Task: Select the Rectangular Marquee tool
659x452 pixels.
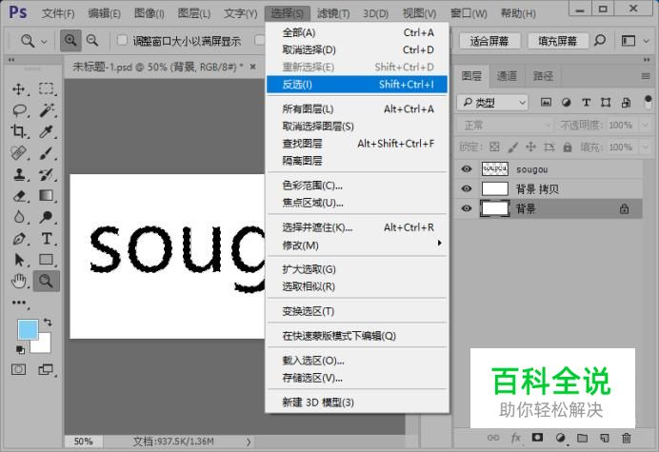Action: pyautogui.click(x=47, y=89)
